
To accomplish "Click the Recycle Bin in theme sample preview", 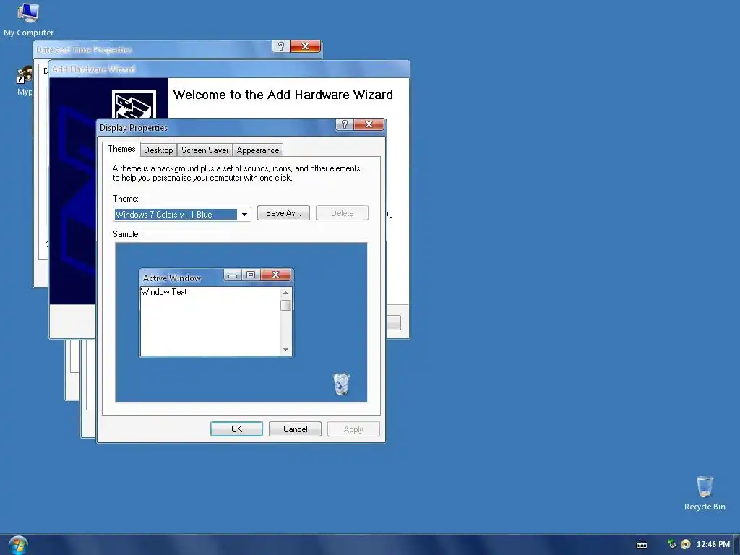I will point(341,383).
